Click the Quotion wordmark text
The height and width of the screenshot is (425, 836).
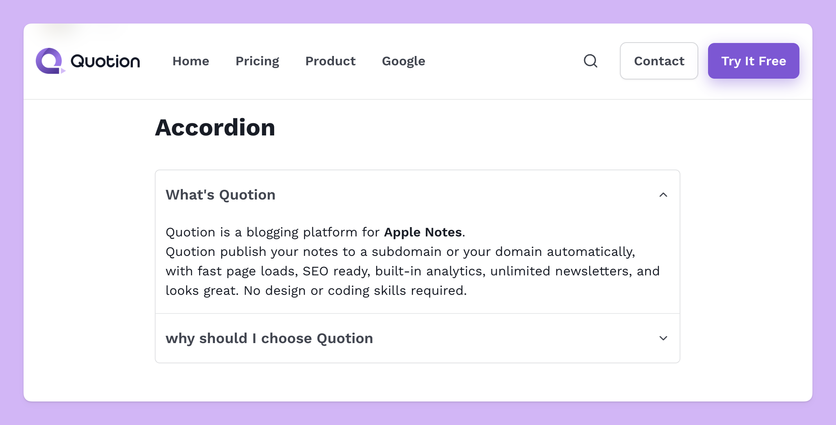tap(105, 61)
